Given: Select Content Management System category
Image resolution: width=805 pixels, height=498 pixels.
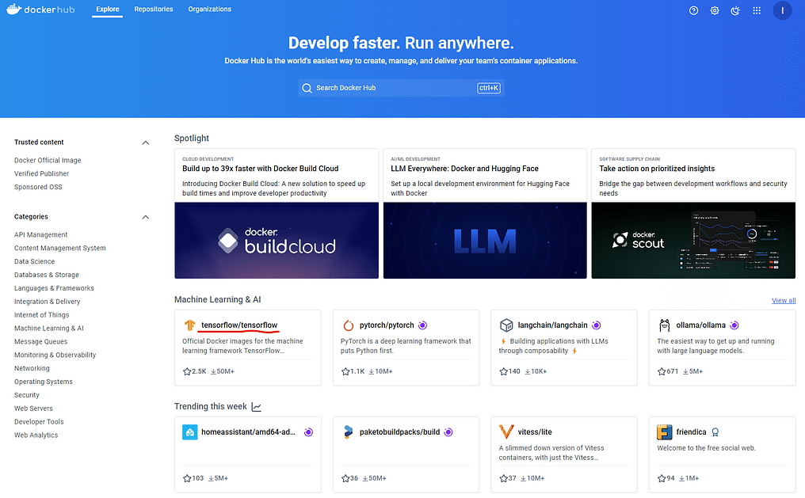Looking at the screenshot, I should (60, 248).
